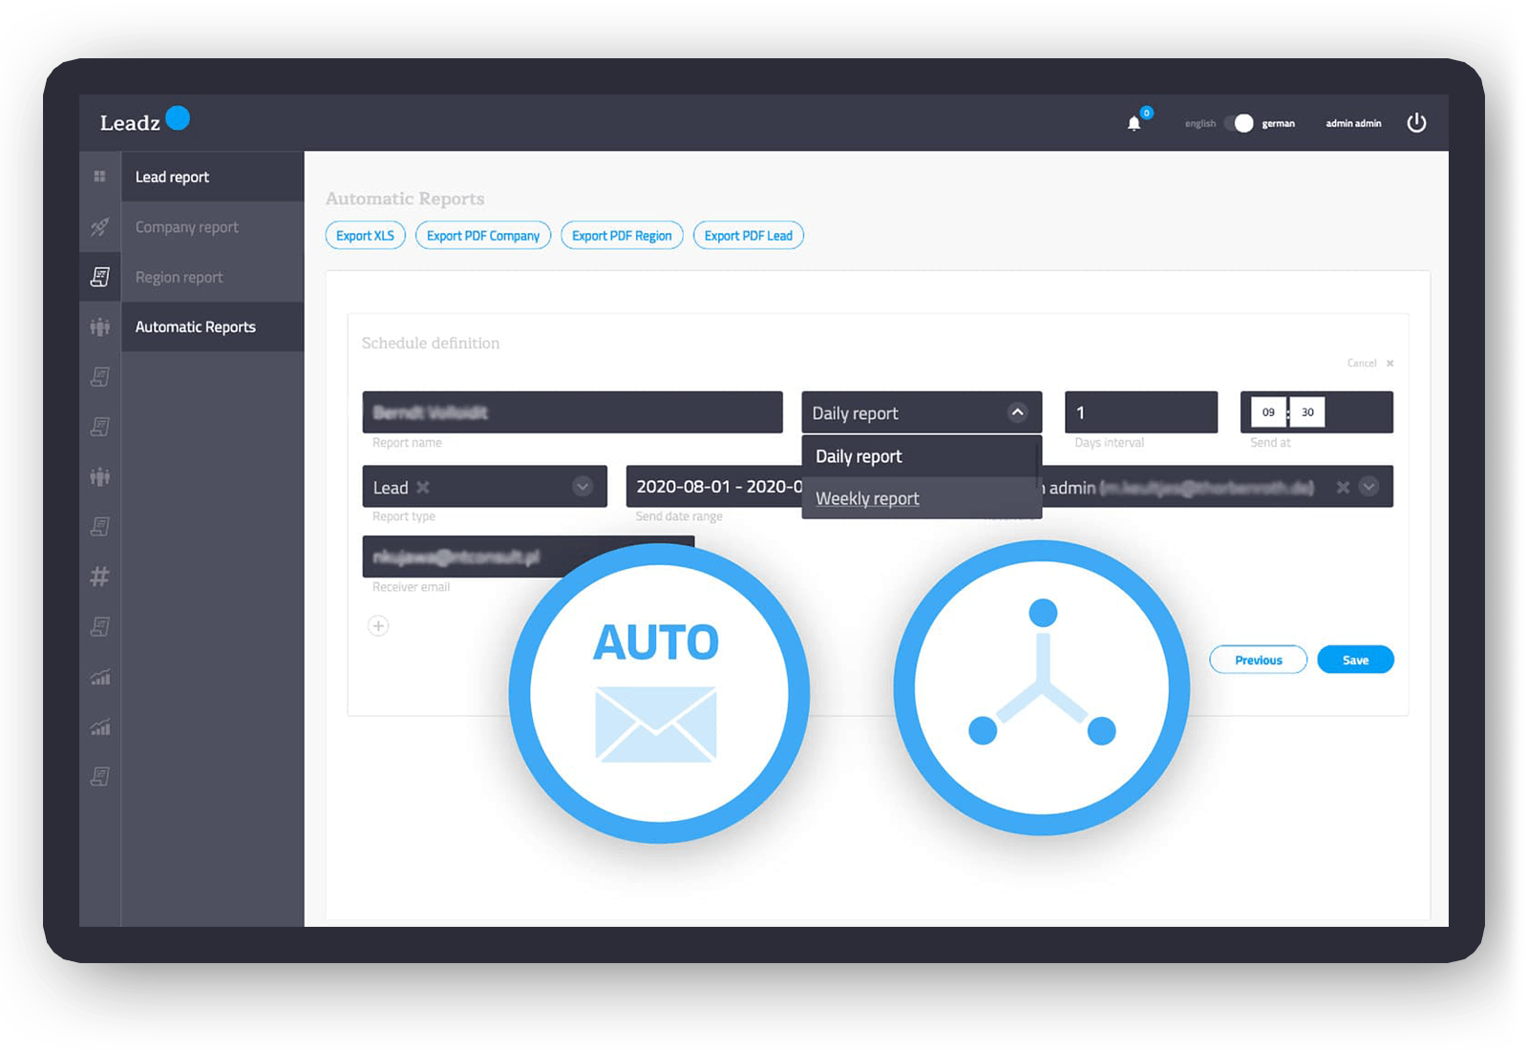Click the Daily report combo box
The image size is (1528, 1050).
pos(922,412)
